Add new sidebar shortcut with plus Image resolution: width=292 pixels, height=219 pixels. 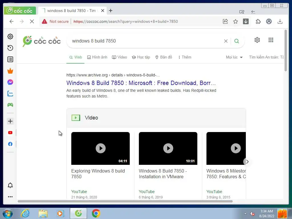click(x=10, y=121)
